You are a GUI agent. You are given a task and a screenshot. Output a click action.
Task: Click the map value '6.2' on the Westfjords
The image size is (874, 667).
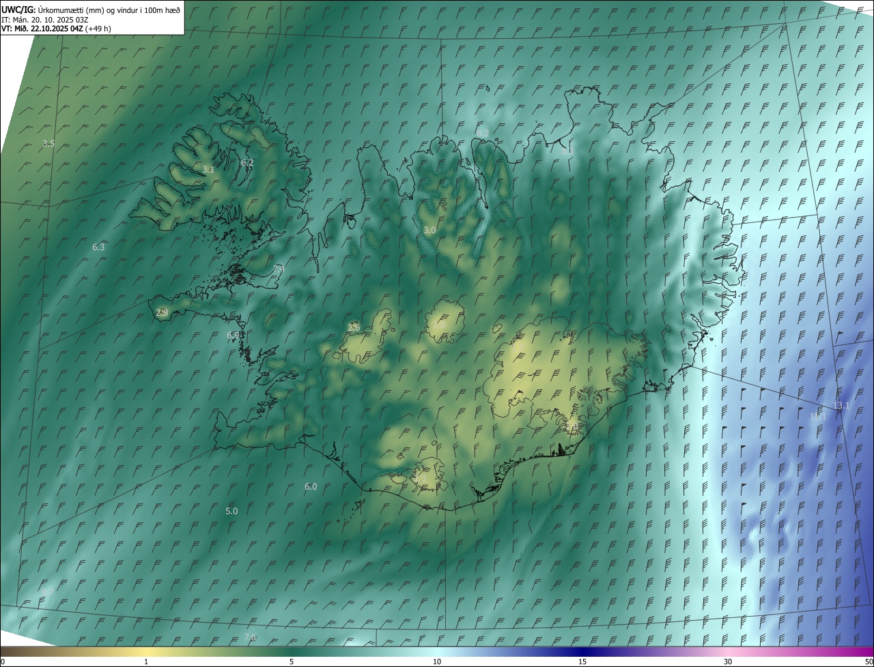pyautogui.click(x=247, y=162)
